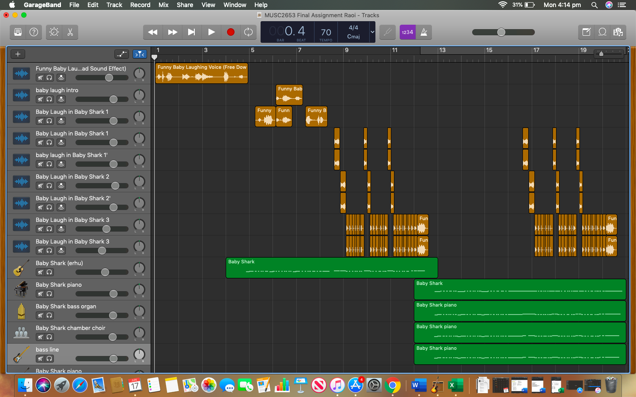Click the Cmaj key signature popup
The width and height of the screenshot is (636, 397).
click(x=353, y=37)
